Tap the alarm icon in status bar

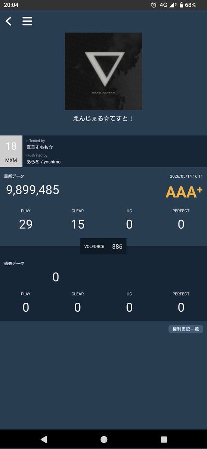pyautogui.click(x=154, y=5)
